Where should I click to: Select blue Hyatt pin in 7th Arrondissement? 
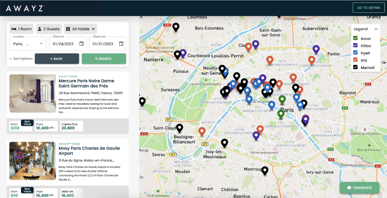pyautogui.click(x=272, y=105)
